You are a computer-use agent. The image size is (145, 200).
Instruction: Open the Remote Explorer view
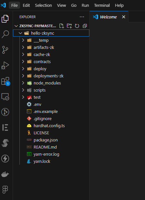click(x=5, y=97)
